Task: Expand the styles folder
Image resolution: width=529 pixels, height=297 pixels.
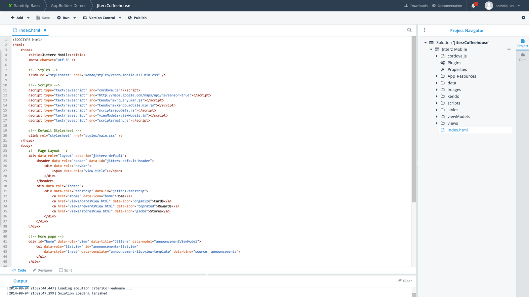Action: pos(436,110)
